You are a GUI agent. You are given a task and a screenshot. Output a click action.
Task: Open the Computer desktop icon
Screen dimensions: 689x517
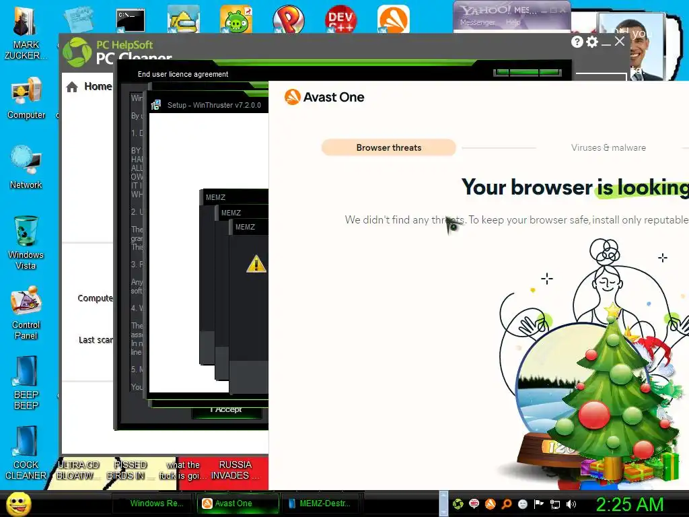(26, 98)
